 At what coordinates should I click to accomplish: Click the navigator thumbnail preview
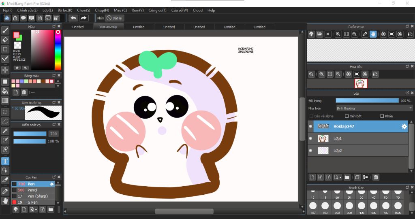coord(361,84)
